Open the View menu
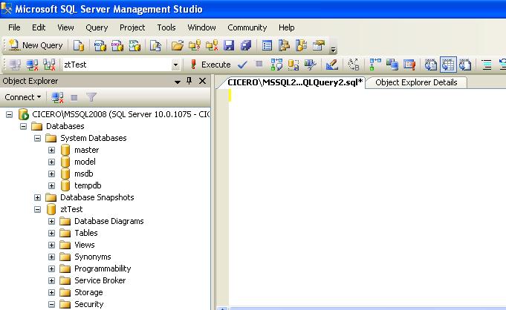 coord(65,27)
